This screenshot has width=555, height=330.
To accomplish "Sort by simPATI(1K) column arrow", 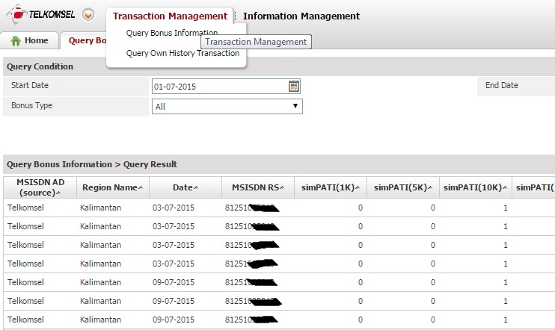I will (x=358, y=187).
